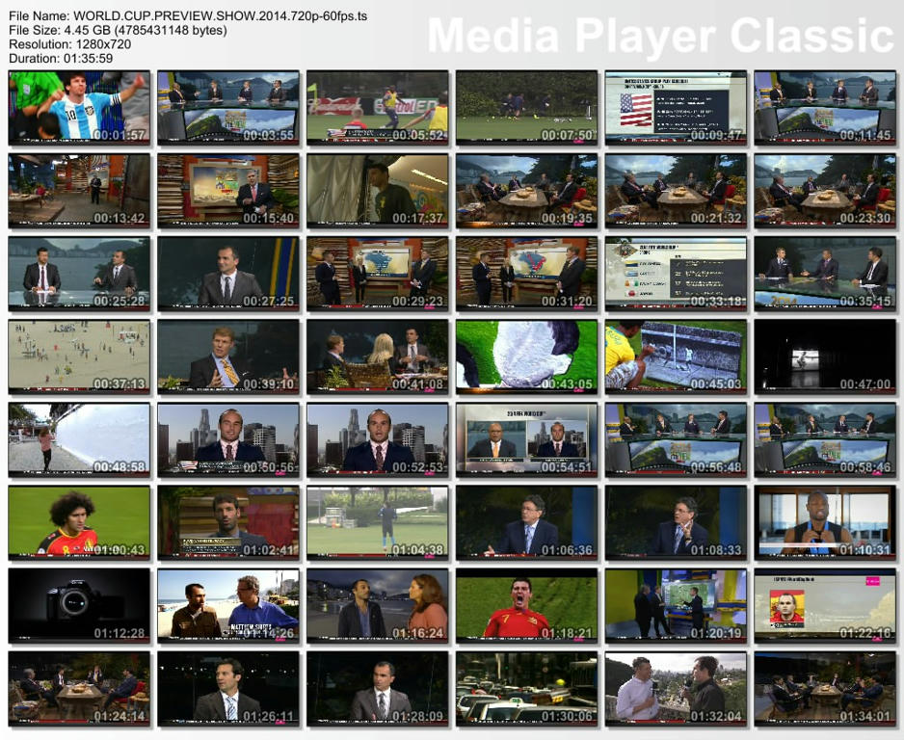Select the dark frame at 00:47:00
The width and height of the screenshot is (904, 740).
pyautogui.click(x=825, y=356)
